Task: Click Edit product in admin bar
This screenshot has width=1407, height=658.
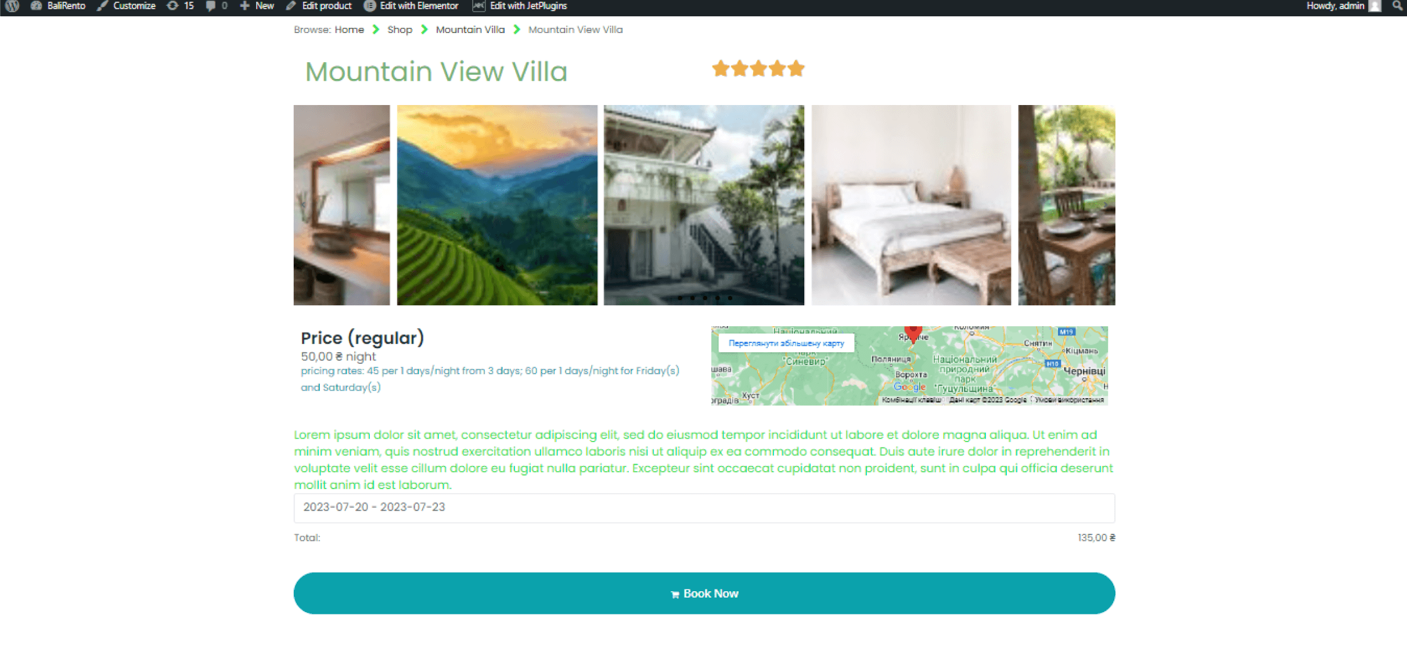Action: click(319, 6)
